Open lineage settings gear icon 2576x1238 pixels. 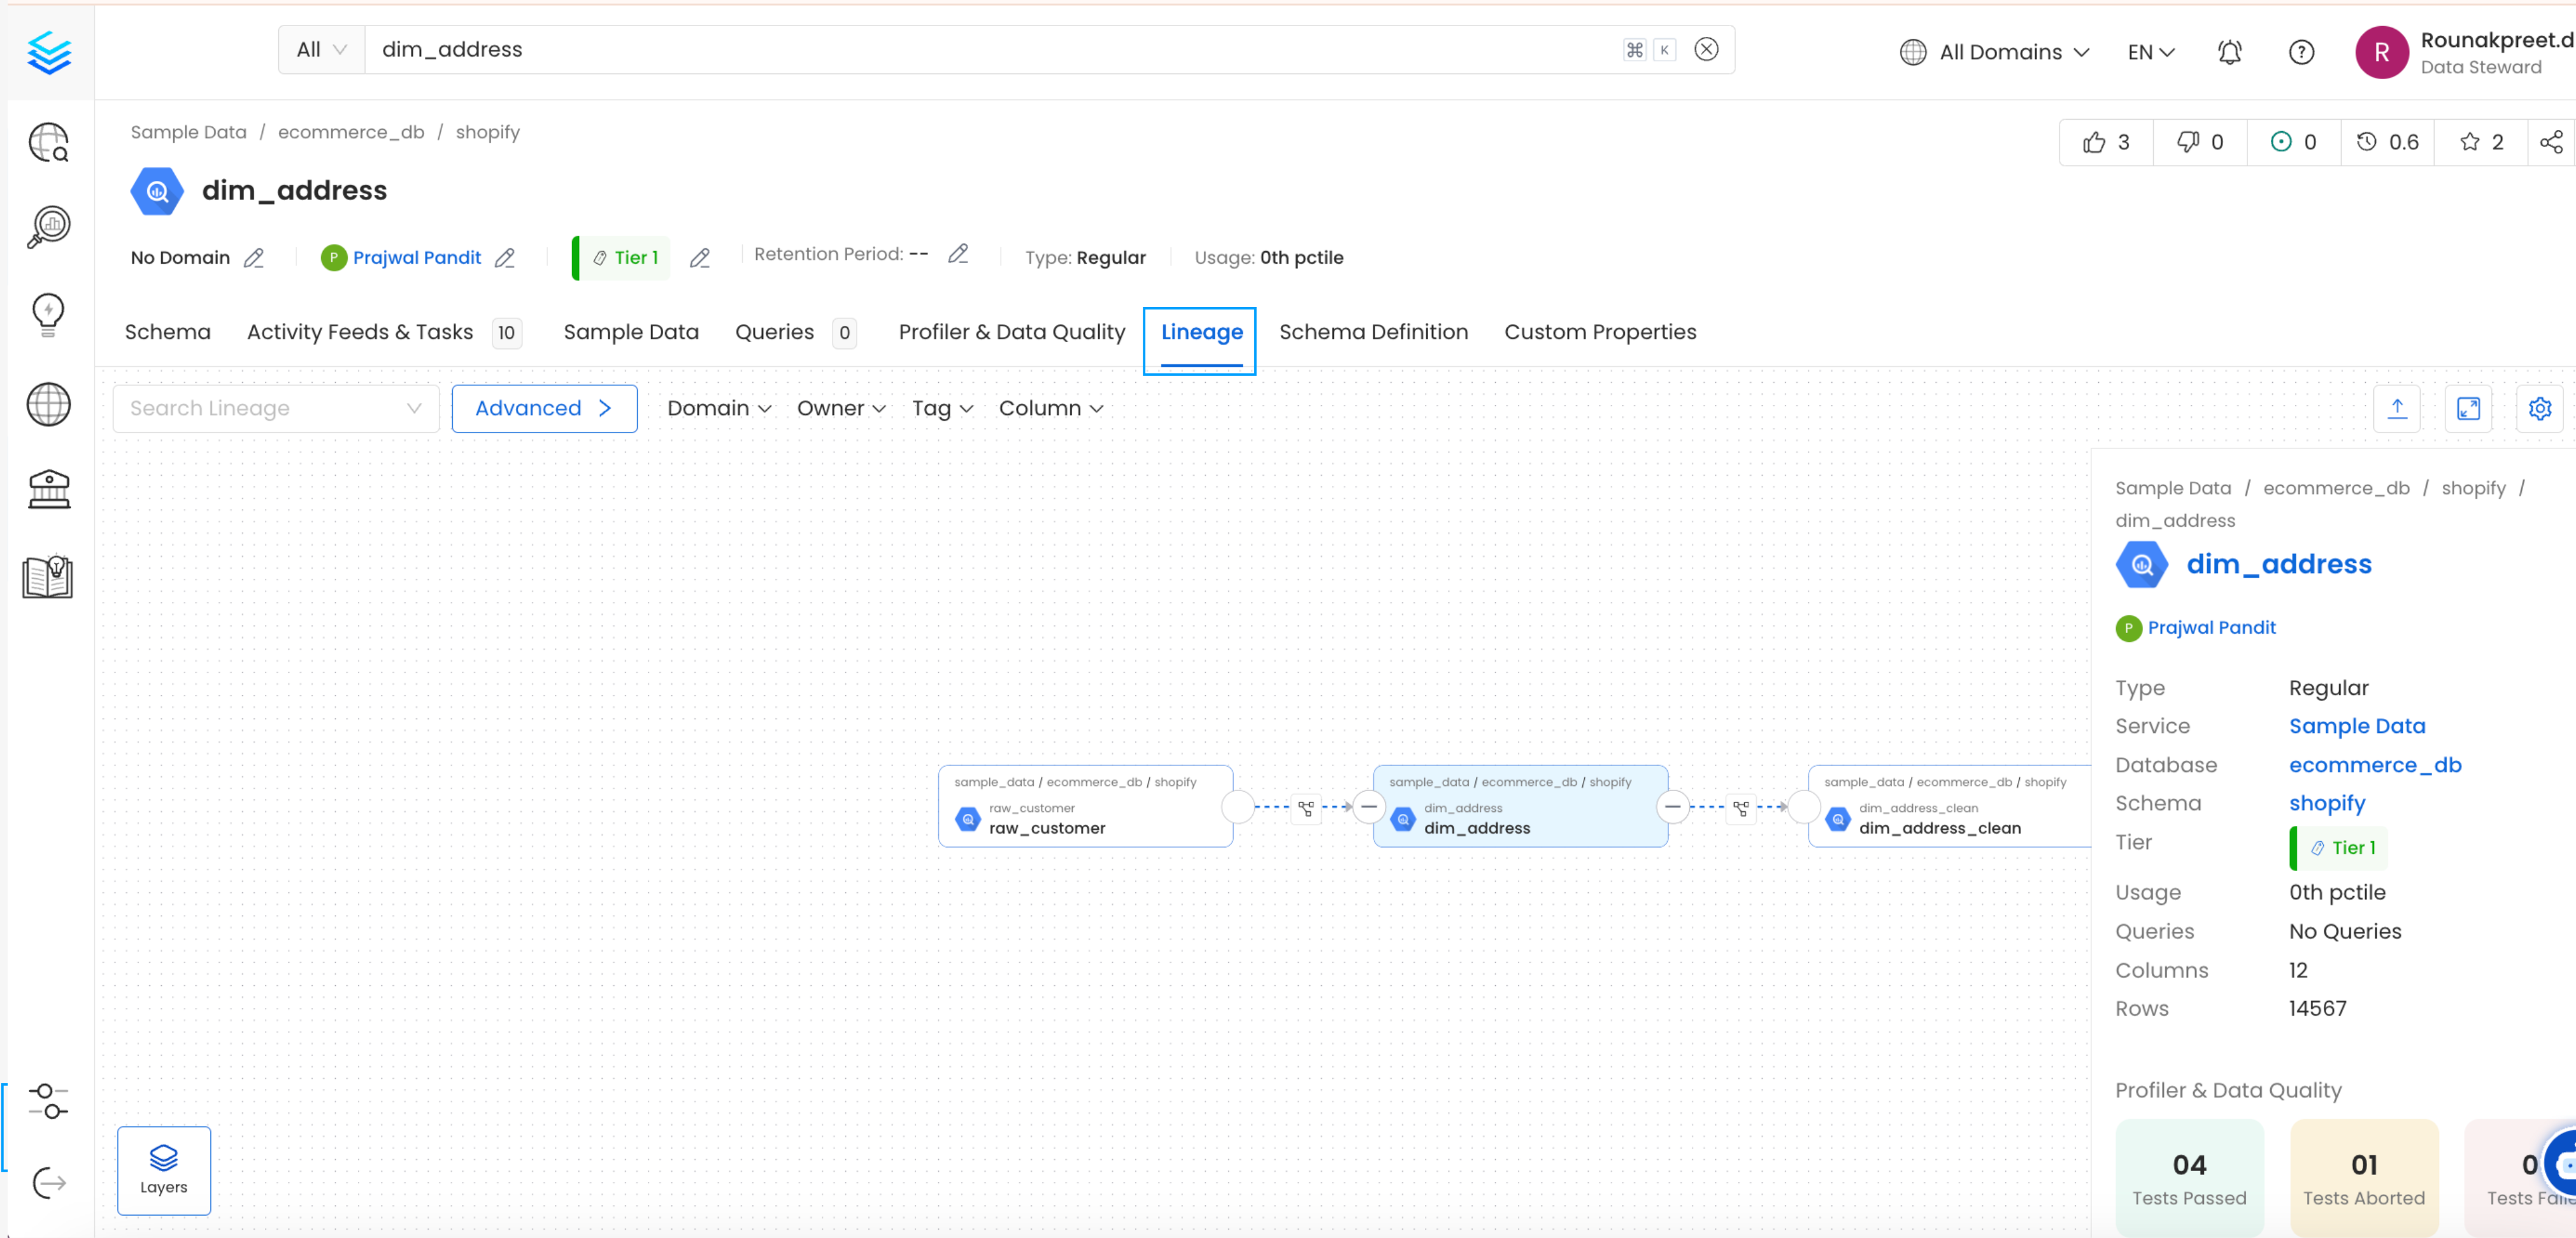click(2539, 408)
